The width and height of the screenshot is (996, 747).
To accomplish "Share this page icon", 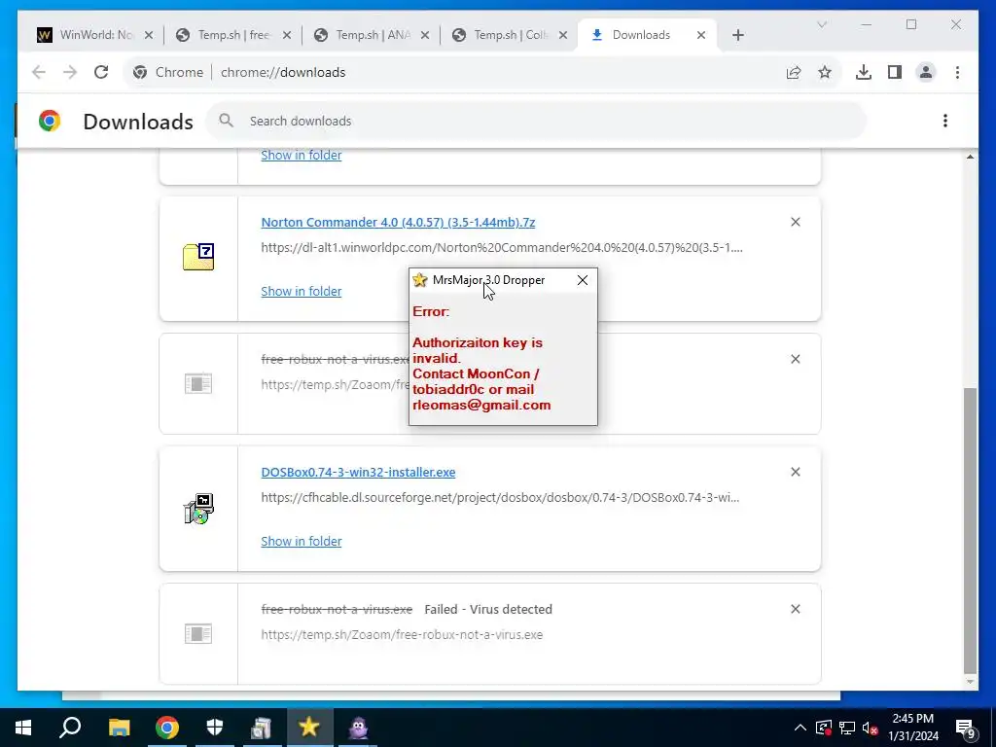I will [794, 72].
